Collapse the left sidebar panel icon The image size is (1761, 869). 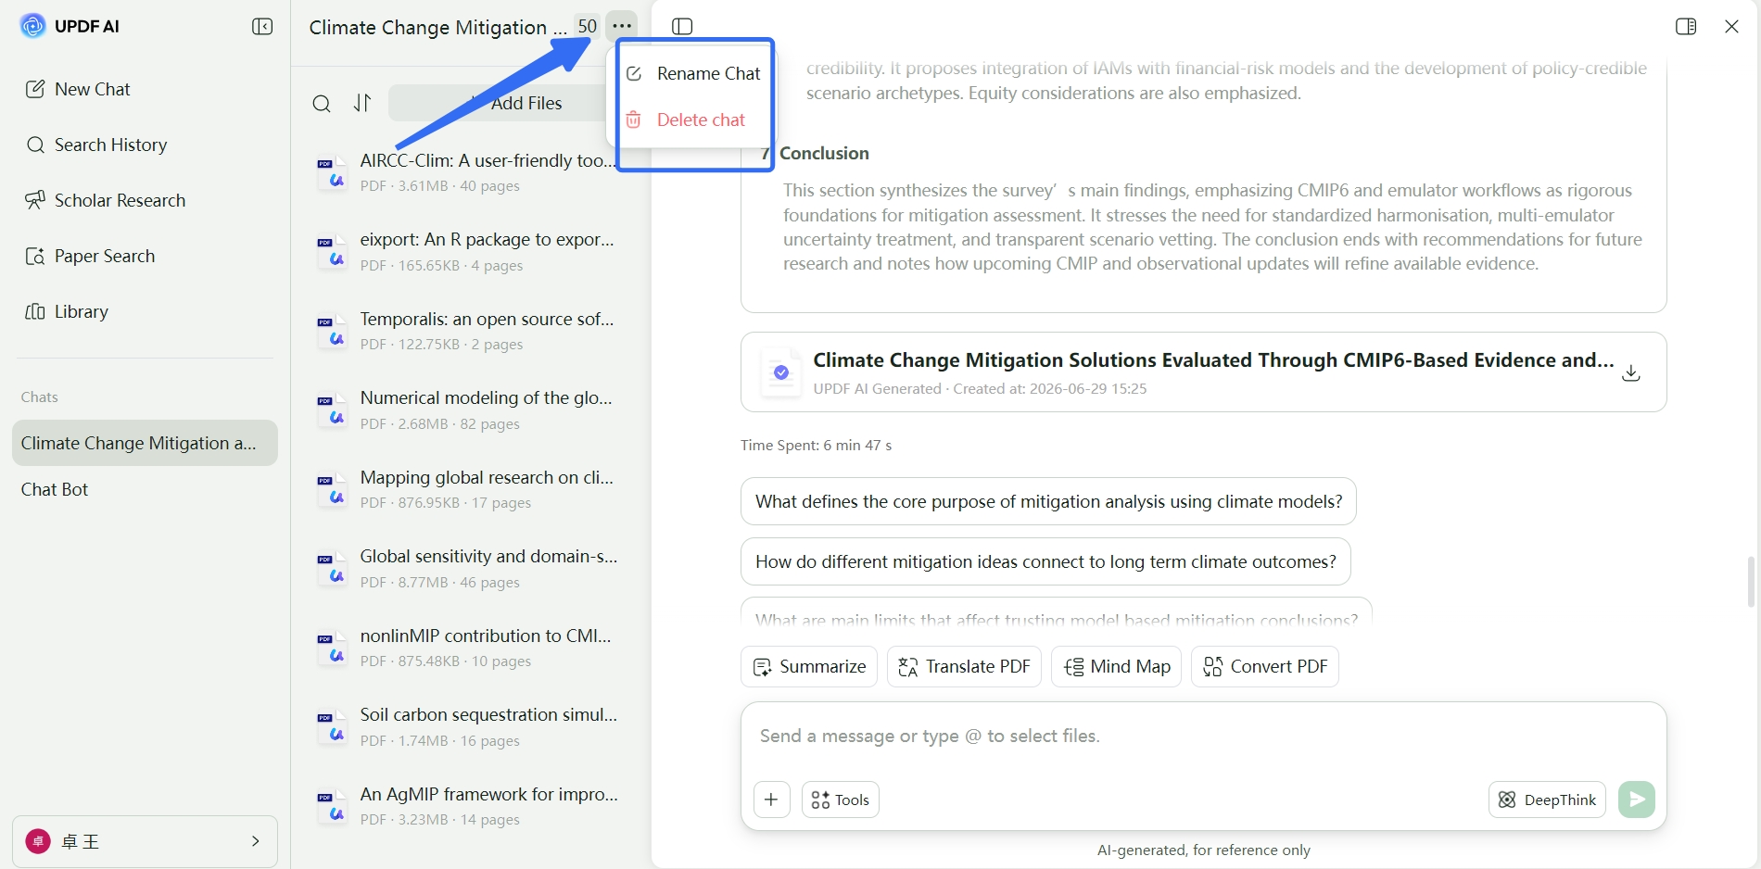tap(262, 26)
